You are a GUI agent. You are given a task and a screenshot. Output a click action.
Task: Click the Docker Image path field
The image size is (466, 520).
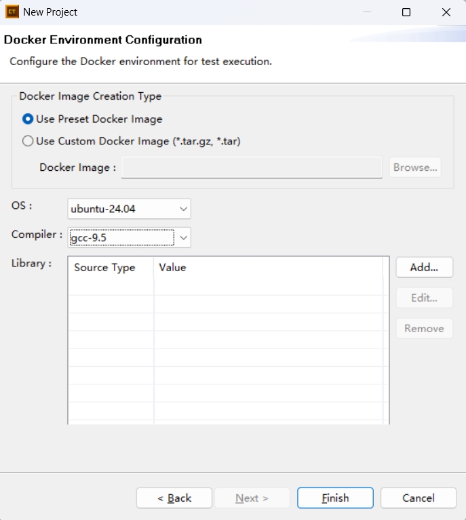(x=252, y=167)
